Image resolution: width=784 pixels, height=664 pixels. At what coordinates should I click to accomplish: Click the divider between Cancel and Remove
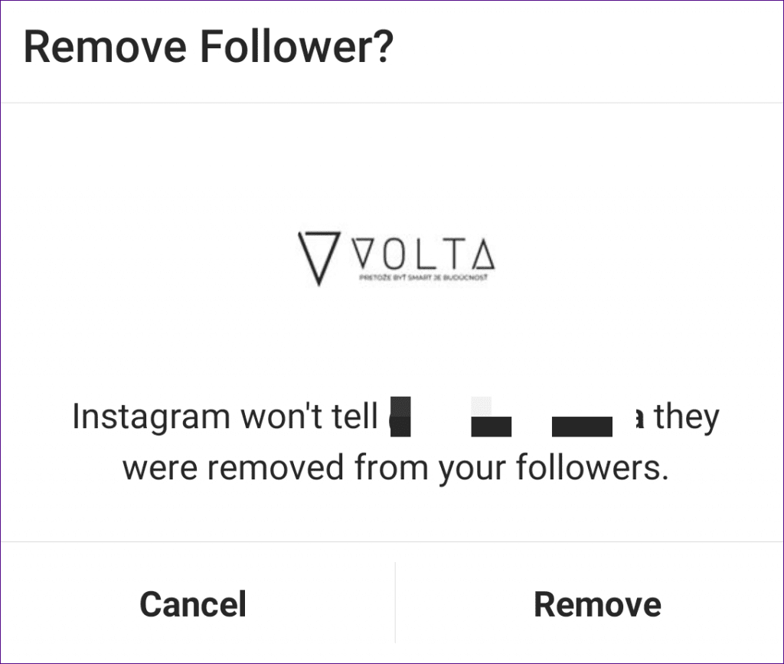(x=394, y=603)
